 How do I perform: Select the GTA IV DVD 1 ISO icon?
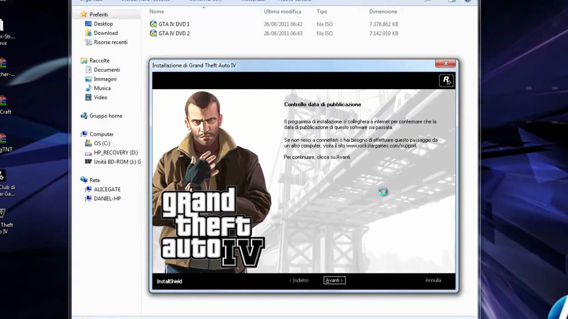tap(154, 24)
